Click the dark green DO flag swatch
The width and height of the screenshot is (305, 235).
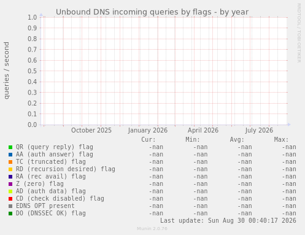click(x=10, y=214)
